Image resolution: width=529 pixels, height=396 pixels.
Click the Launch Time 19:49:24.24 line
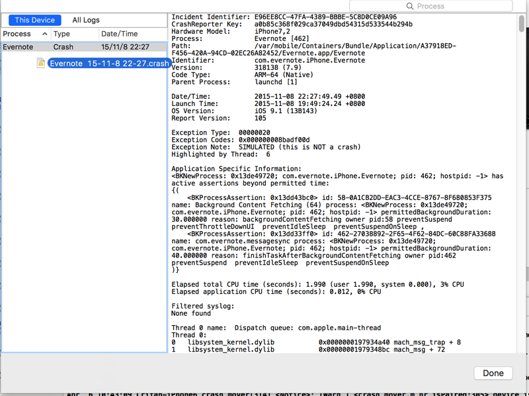[x=268, y=104]
